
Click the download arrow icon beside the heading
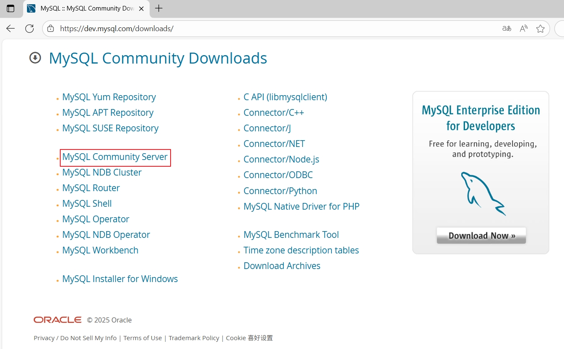coord(35,58)
